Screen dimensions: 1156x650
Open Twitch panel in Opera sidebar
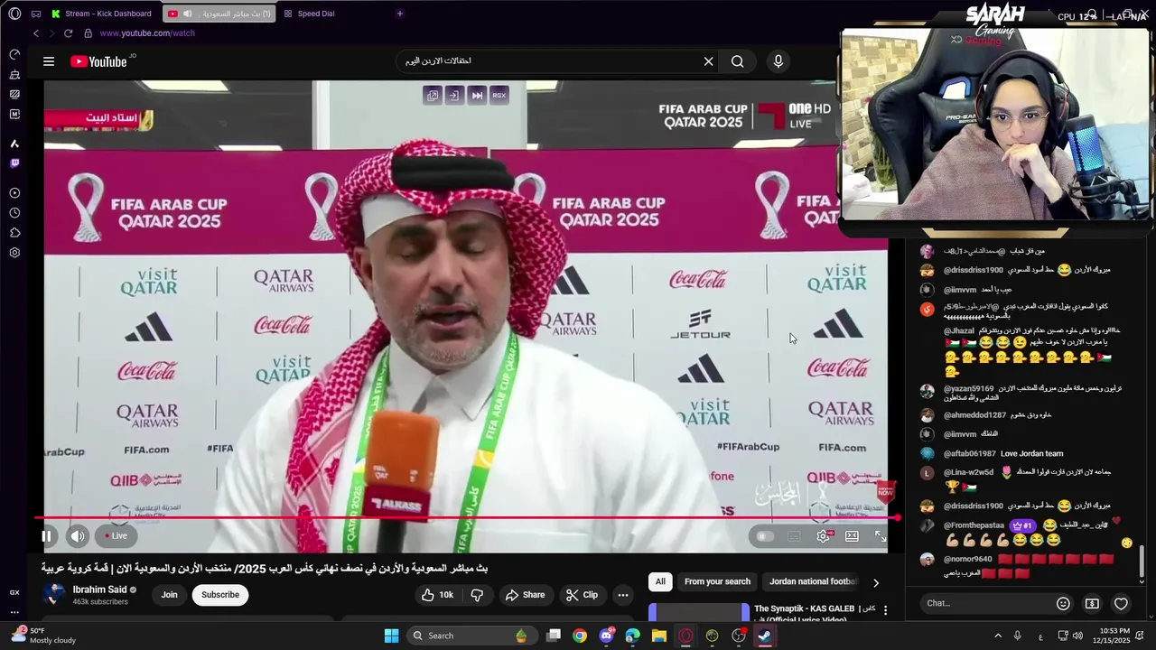(x=14, y=163)
